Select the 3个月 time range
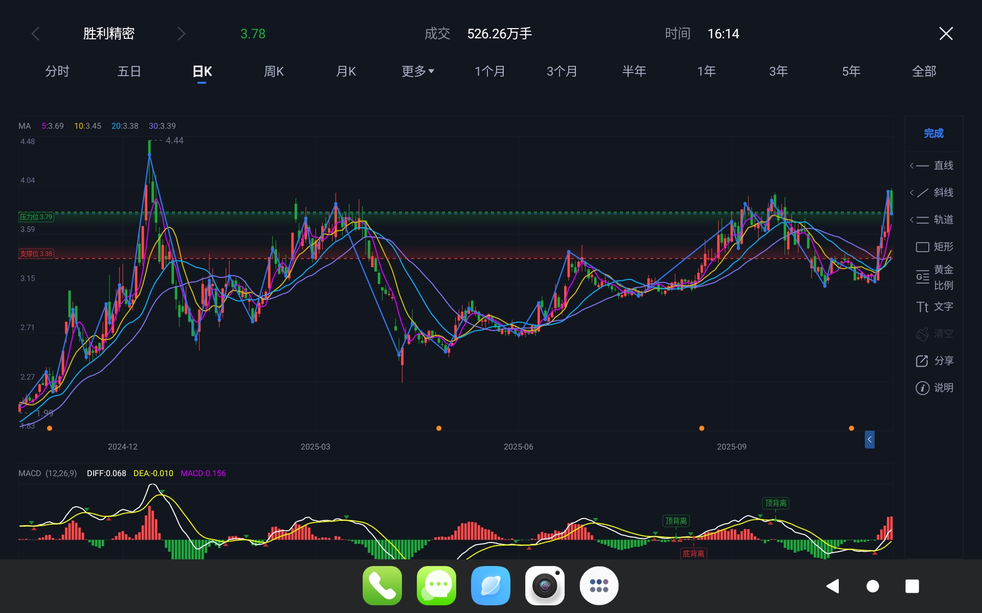Screen dimensions: 982x613 [x=562, y=71]
